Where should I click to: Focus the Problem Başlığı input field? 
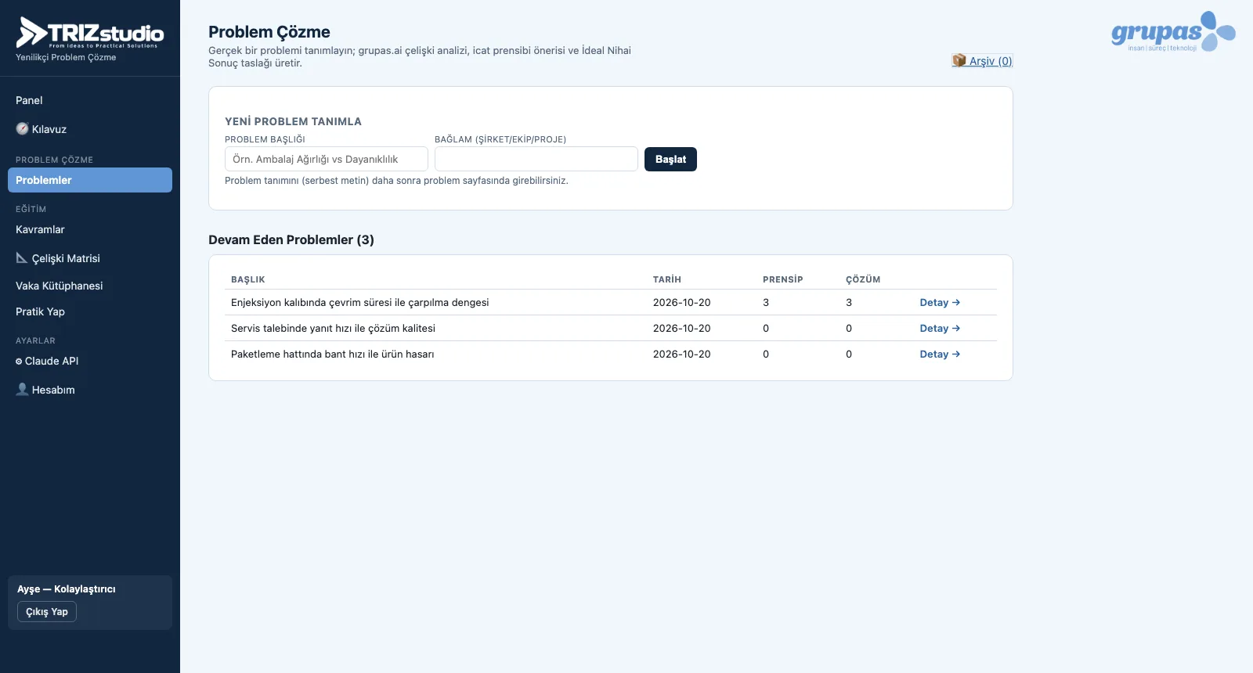pos(327,159)
